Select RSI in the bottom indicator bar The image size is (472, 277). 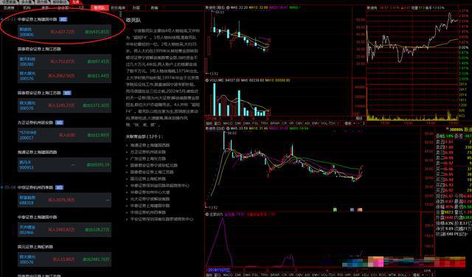coord(339,275)
